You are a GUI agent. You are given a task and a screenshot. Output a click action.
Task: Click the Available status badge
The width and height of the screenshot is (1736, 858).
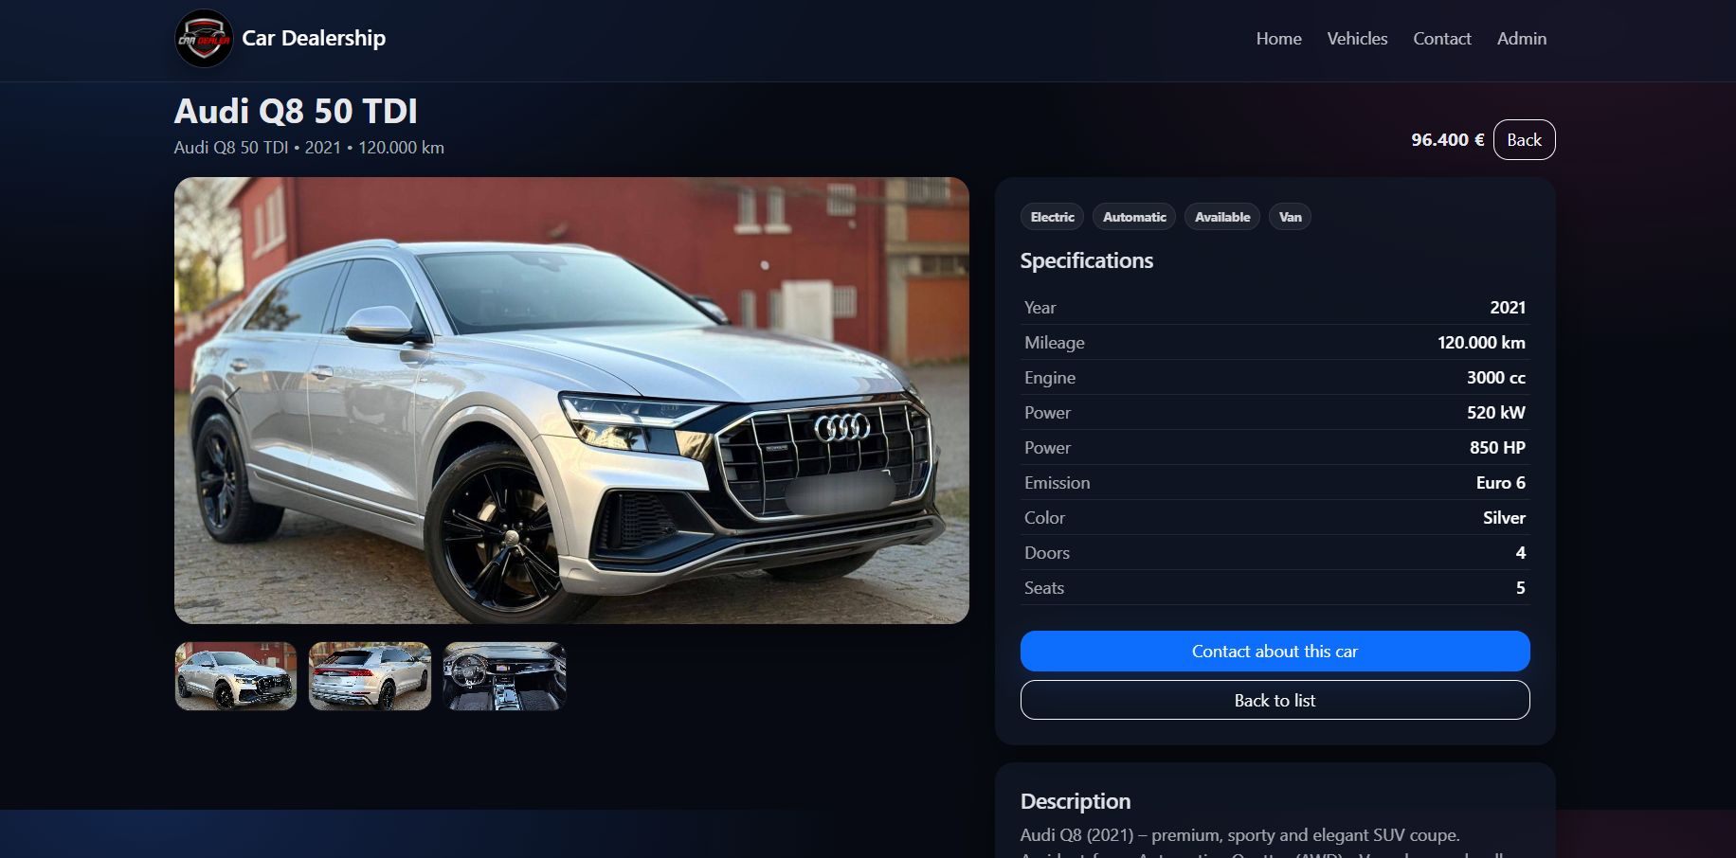click(1221, 217)
